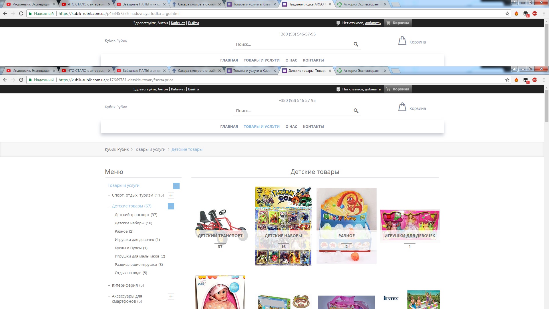Bookmark star in lower browser address bar
Viewport: 549px width, 309px height.
507,80
